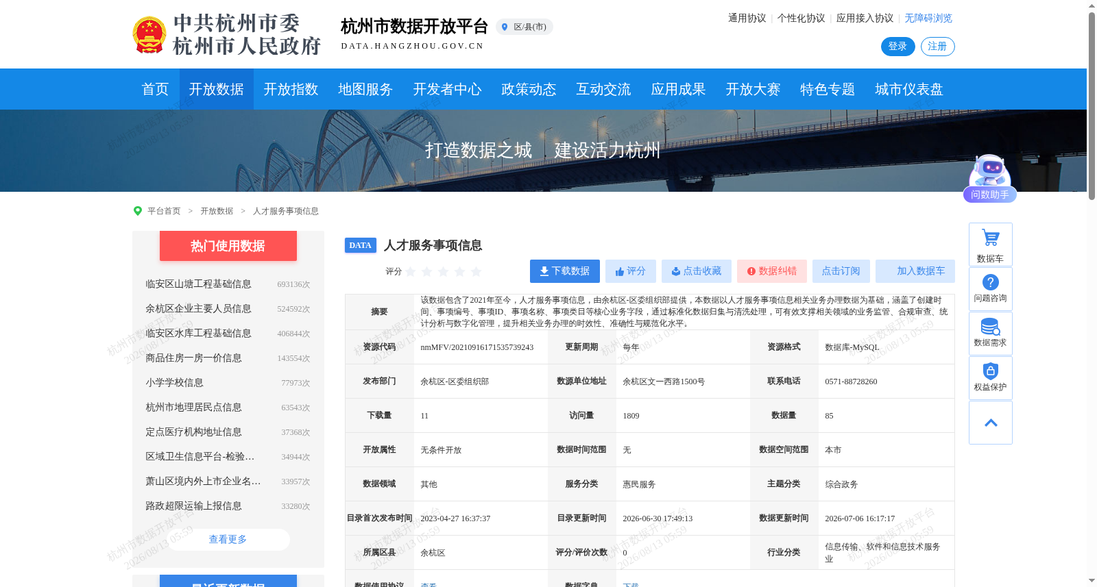Open 路政超限运输上报信息 dataset
Image resolution: width=1097 pixels, height=587 pixels.
[193, 506]
